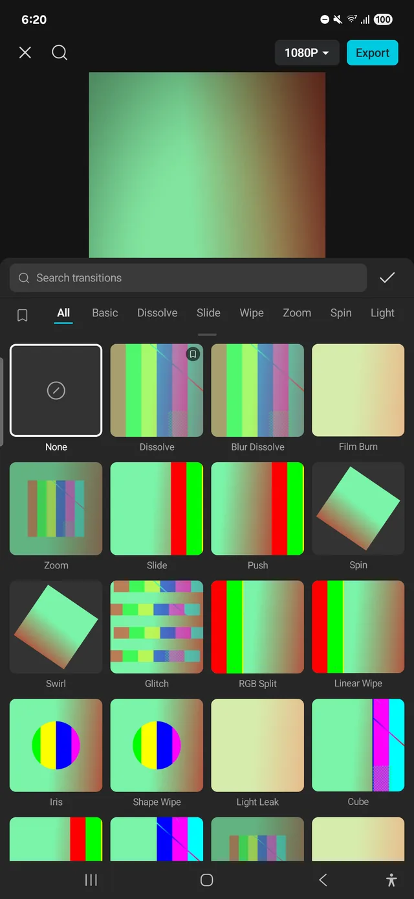The height and width of the screenshot is (899, 414).
Task: Select the Cube transition
Action: click(x=358, y=745)
